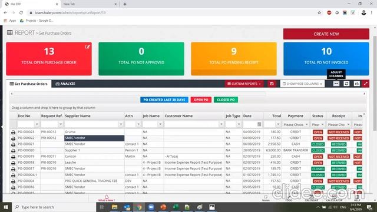Filter by Closed PO button
The height and width of the screenshot is (212, 377).
click(x=226, y=100)
